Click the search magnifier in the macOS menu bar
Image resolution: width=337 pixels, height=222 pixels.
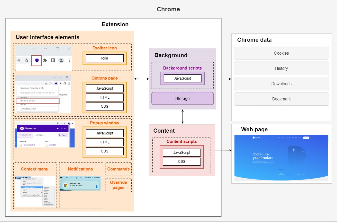click(72, 177)
